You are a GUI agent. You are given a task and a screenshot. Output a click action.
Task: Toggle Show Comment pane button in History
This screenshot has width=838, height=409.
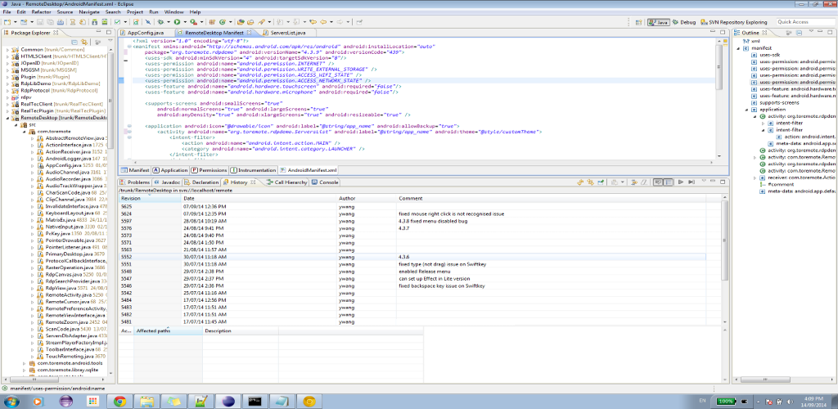(x=658, y=182)
